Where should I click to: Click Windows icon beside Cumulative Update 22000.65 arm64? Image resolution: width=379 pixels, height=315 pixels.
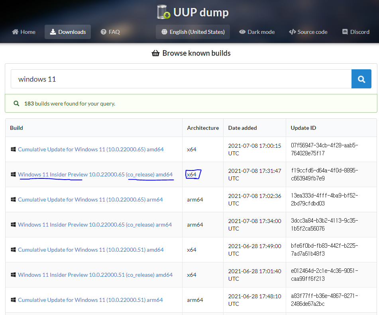pos(13,200)
